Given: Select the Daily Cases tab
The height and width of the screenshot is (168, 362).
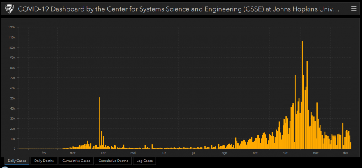Looking at the screenshot, I should click(17, 161).
